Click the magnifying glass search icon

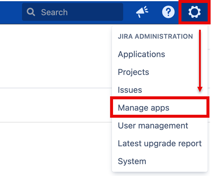(31, 12)
